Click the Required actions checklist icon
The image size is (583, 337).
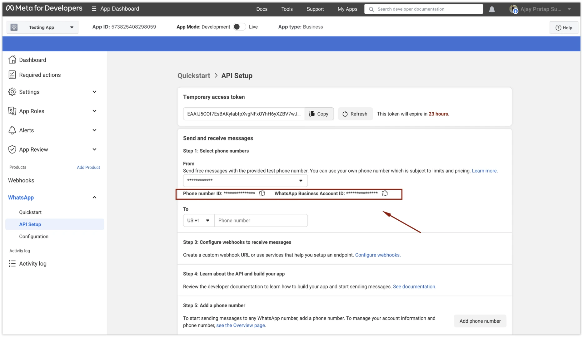tap(12, 75)
